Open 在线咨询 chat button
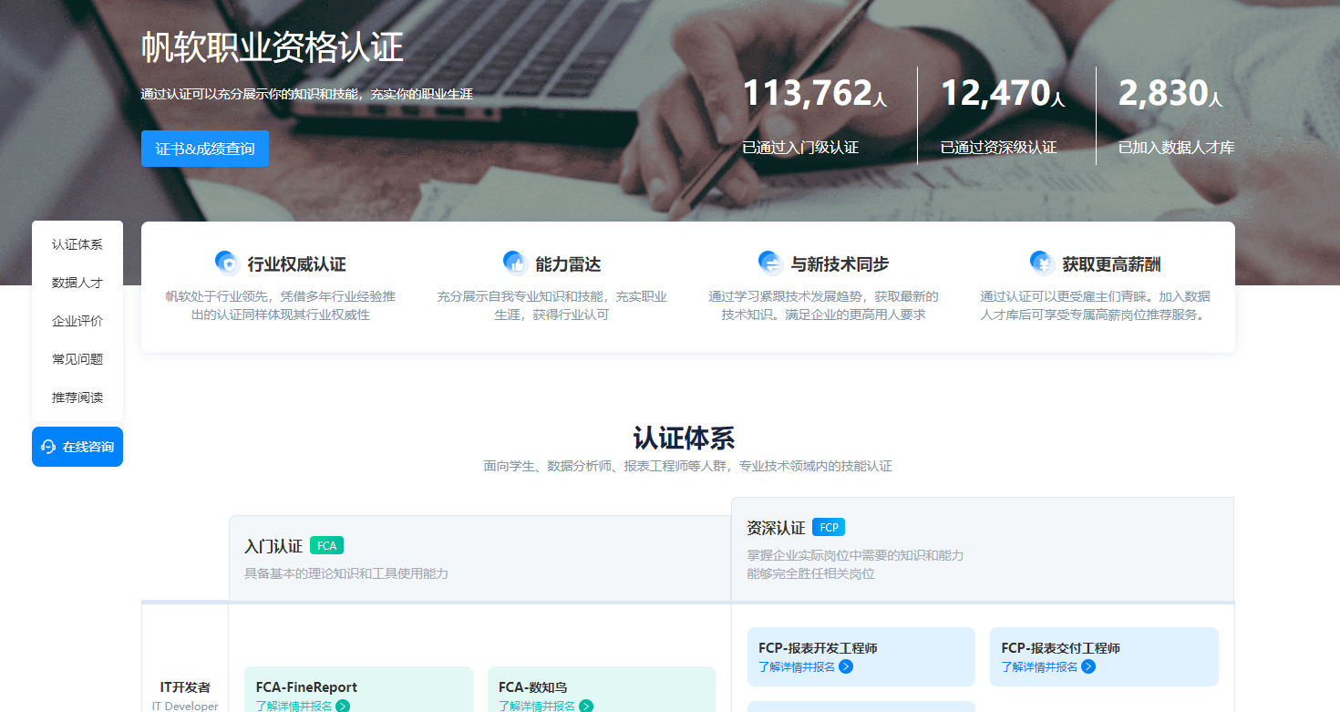The width and height of the screenshot is (1340, 712). tap(77, 447)
